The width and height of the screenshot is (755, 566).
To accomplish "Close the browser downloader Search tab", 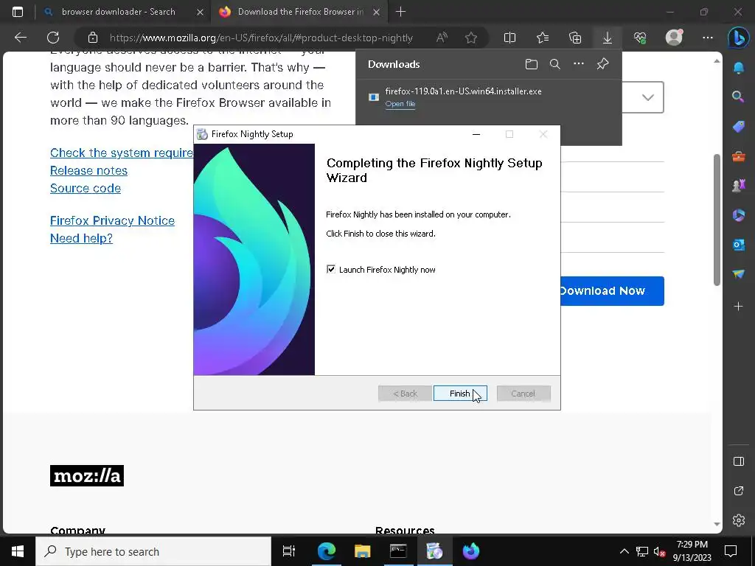I will (x=200, y=12).
